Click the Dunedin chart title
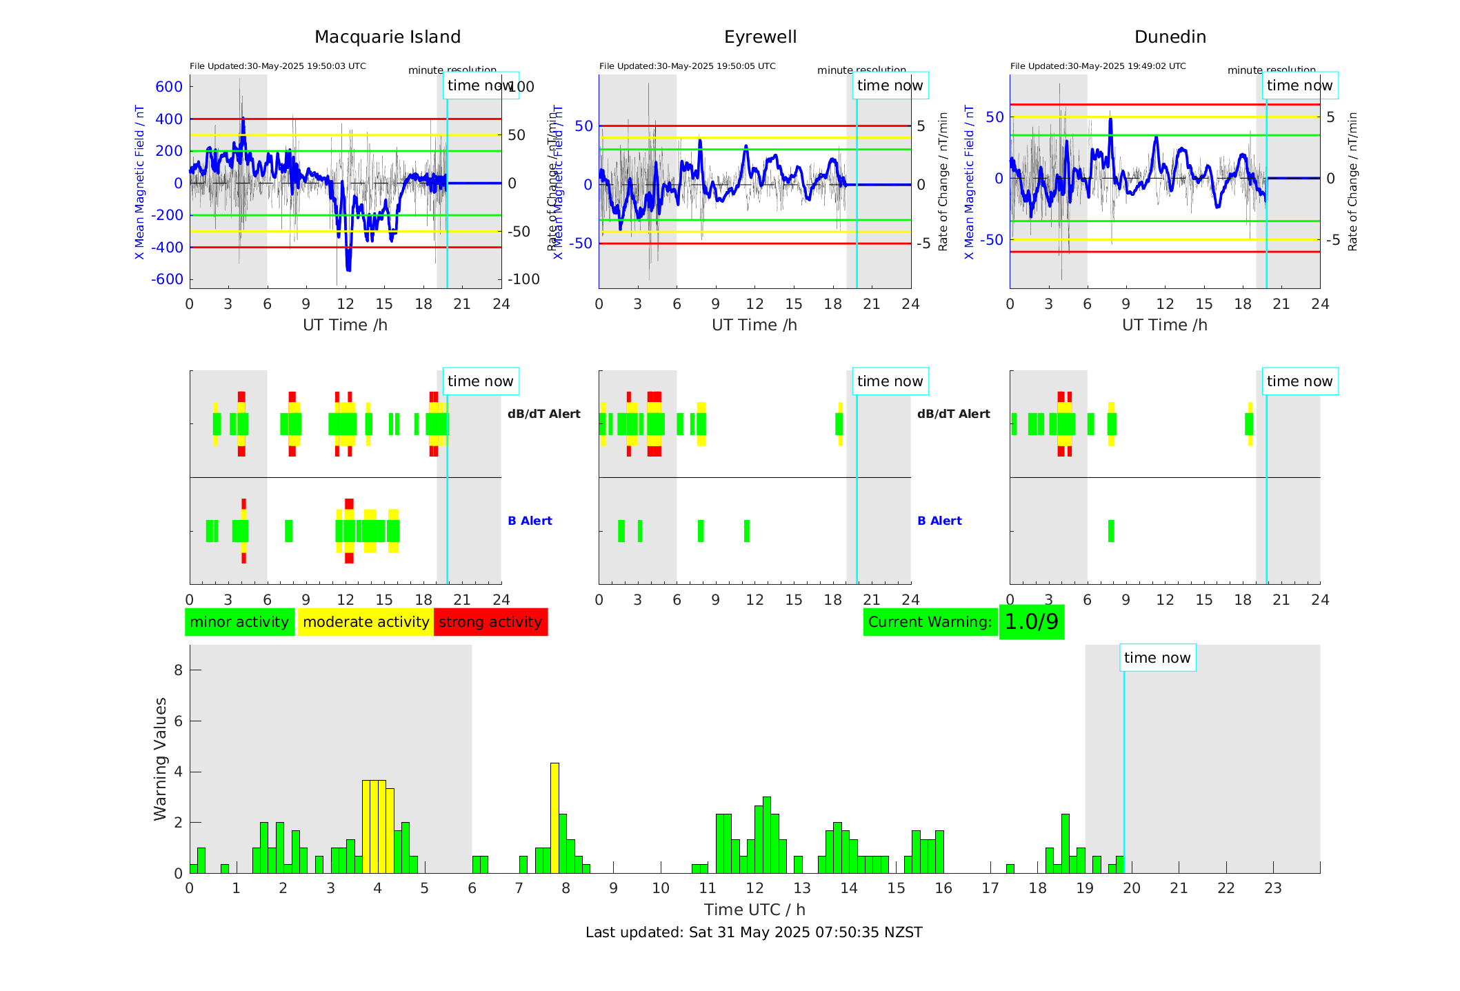Screen dimensions: 1460x991 [1170, 37]
